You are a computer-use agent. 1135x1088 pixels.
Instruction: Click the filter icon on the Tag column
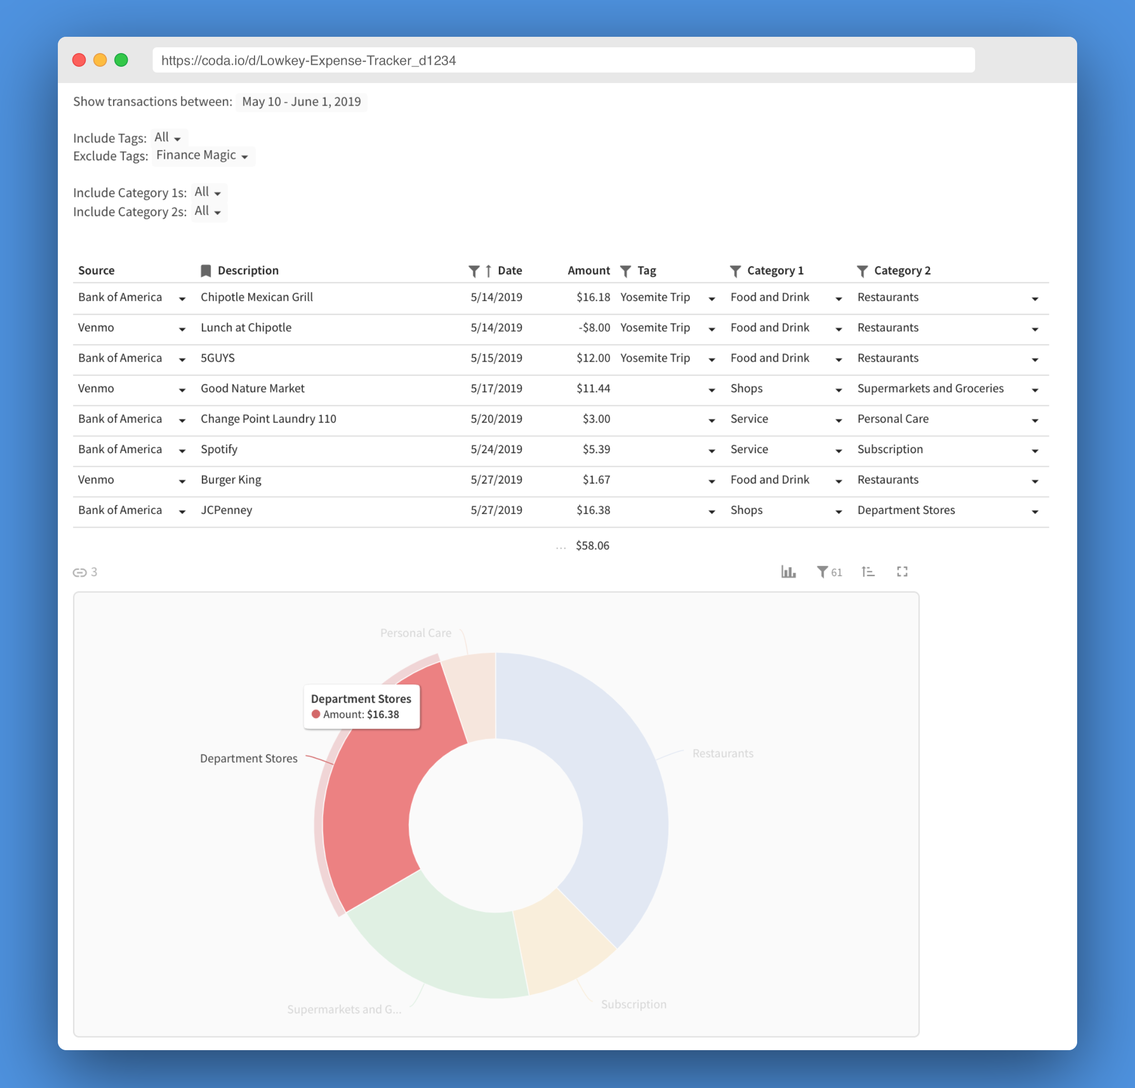(x=625, y=271)
